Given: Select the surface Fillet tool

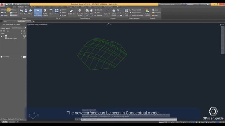Looking at the screenshot, I should (51, 12).
